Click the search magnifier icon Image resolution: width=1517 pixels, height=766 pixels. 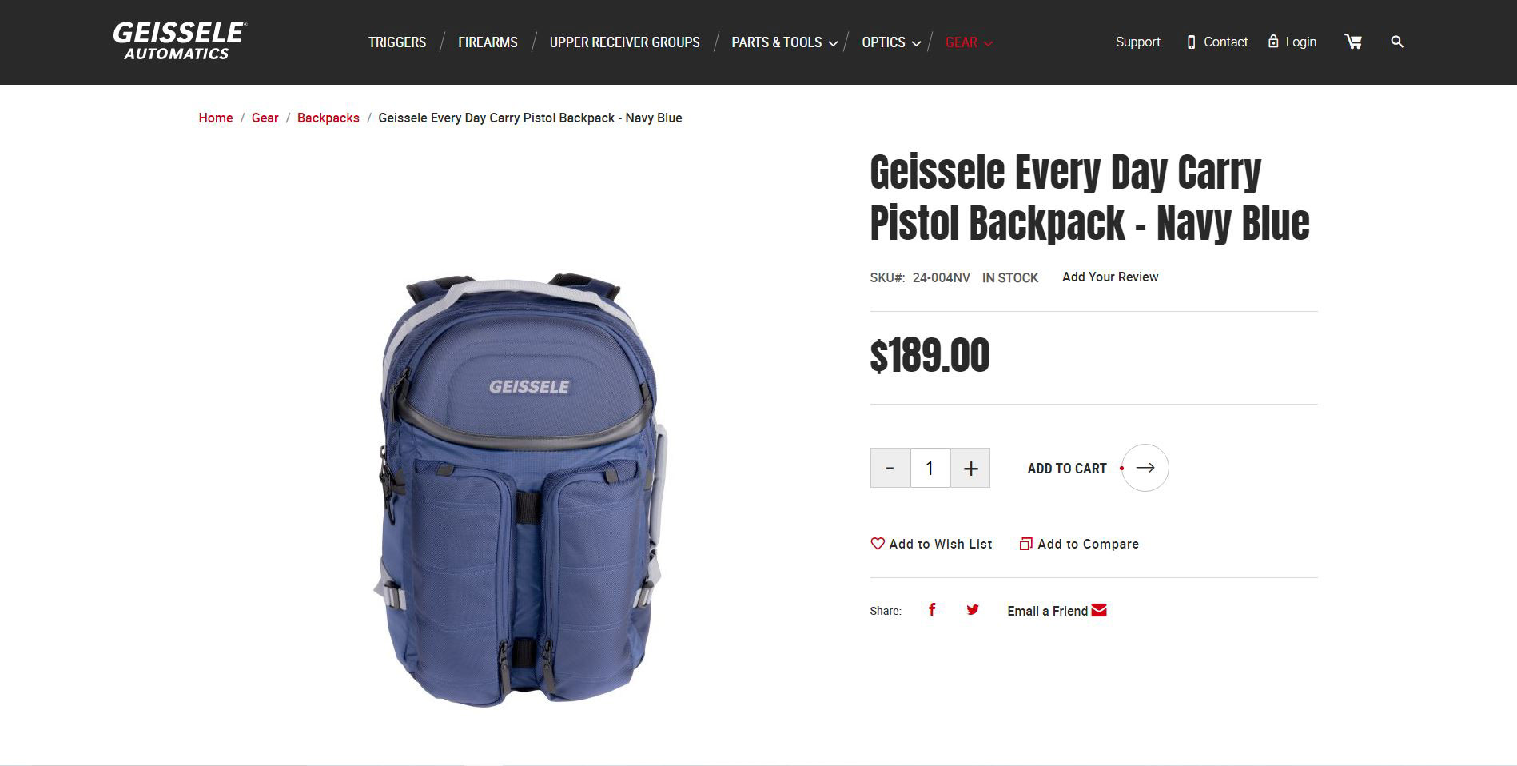tap(1397, 42)
